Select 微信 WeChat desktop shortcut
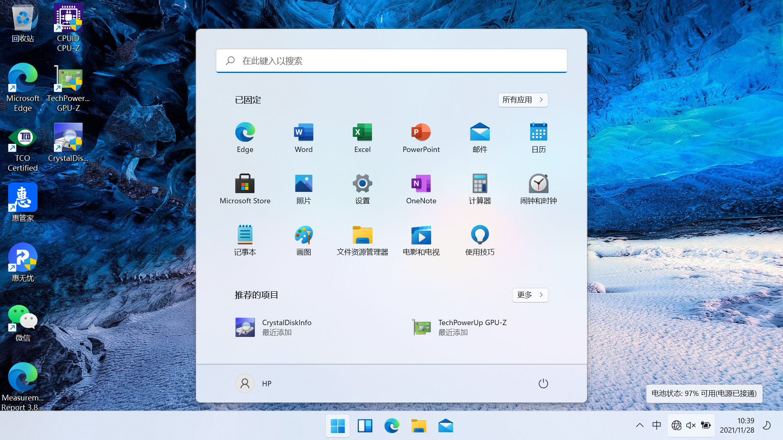The image size is (783, 440). point(23,323)
